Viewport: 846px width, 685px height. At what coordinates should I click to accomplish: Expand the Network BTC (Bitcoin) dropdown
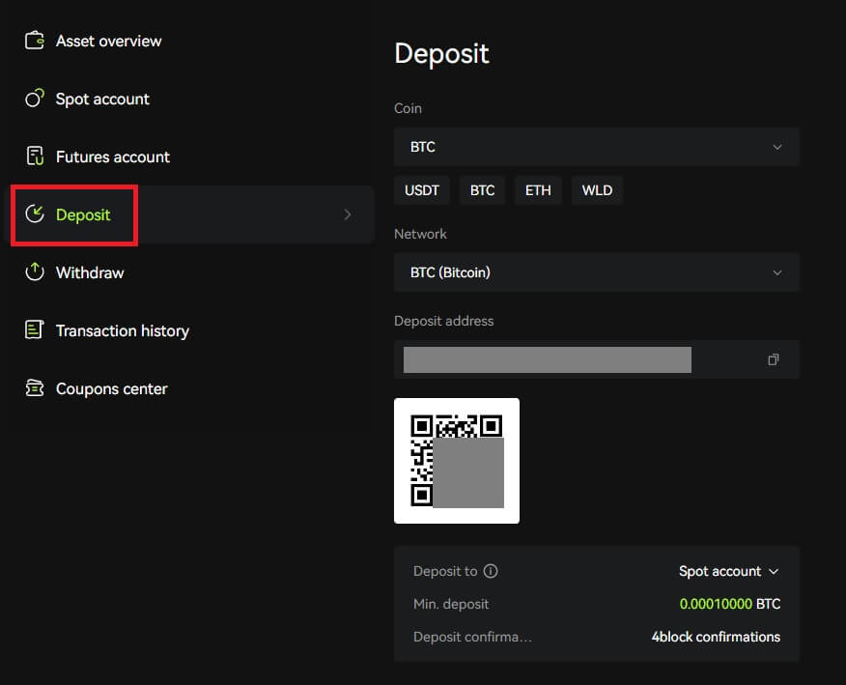(596, 272)
